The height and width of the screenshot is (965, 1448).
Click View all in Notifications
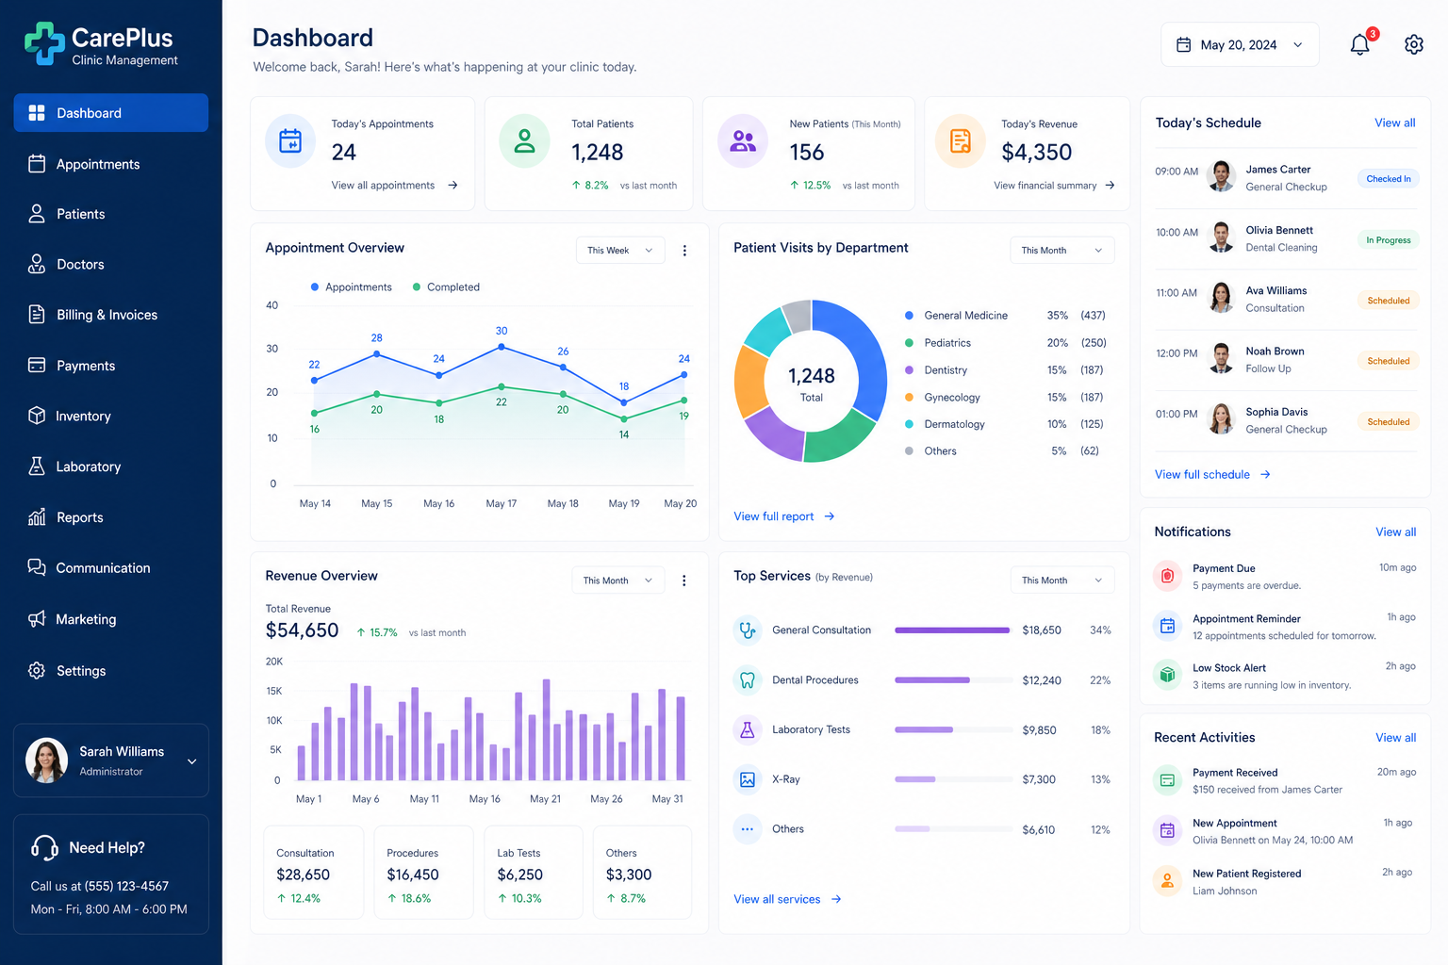1395,532
